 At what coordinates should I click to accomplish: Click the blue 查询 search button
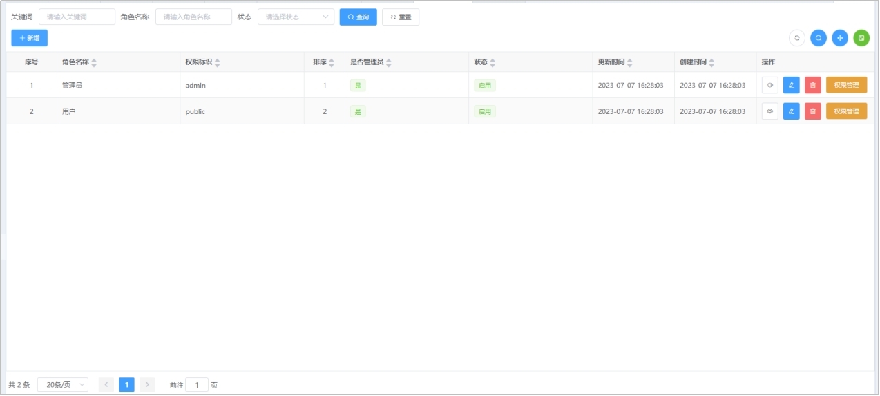358,17
